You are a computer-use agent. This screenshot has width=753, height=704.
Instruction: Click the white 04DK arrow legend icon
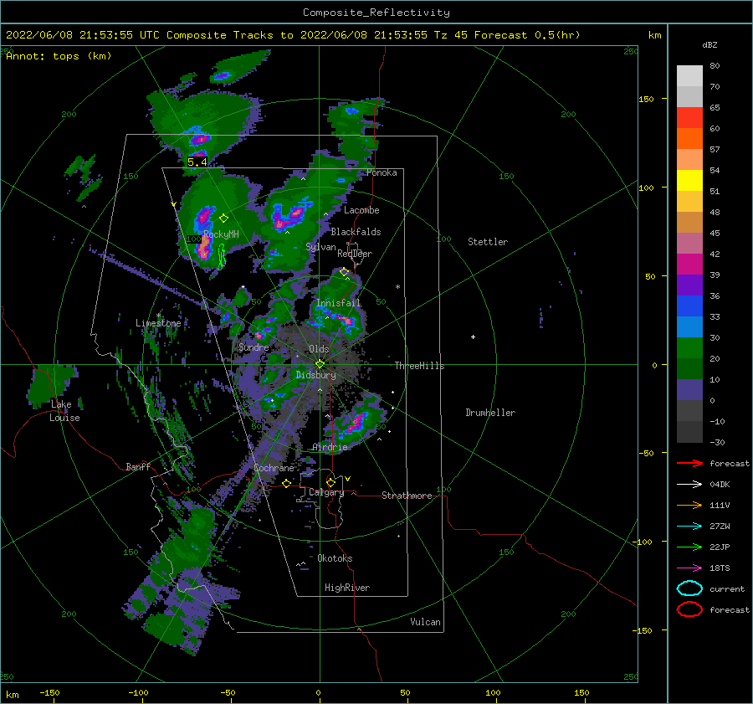point(689,485)
